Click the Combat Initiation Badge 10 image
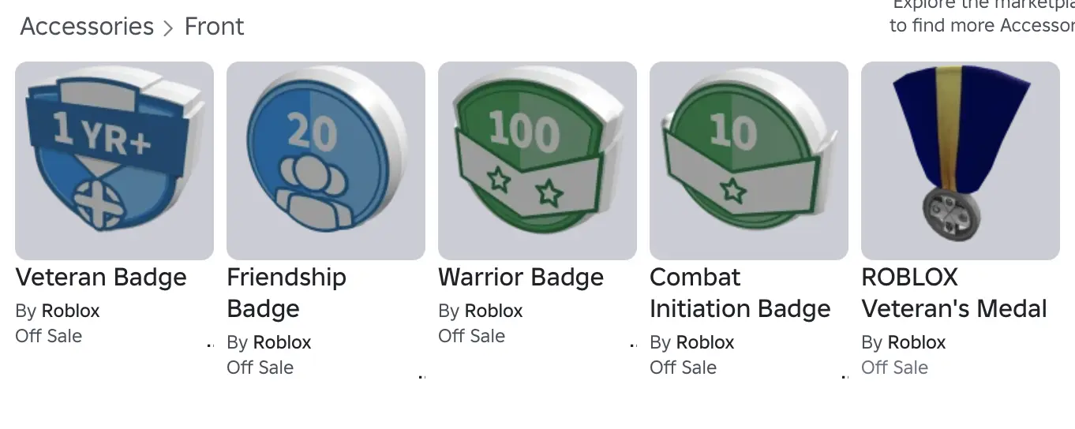1075x429 pixels. 749,161
